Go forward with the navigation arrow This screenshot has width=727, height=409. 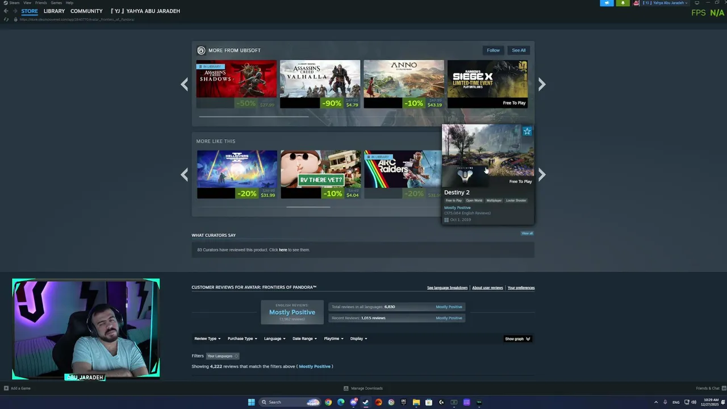[x=14, y=11]
